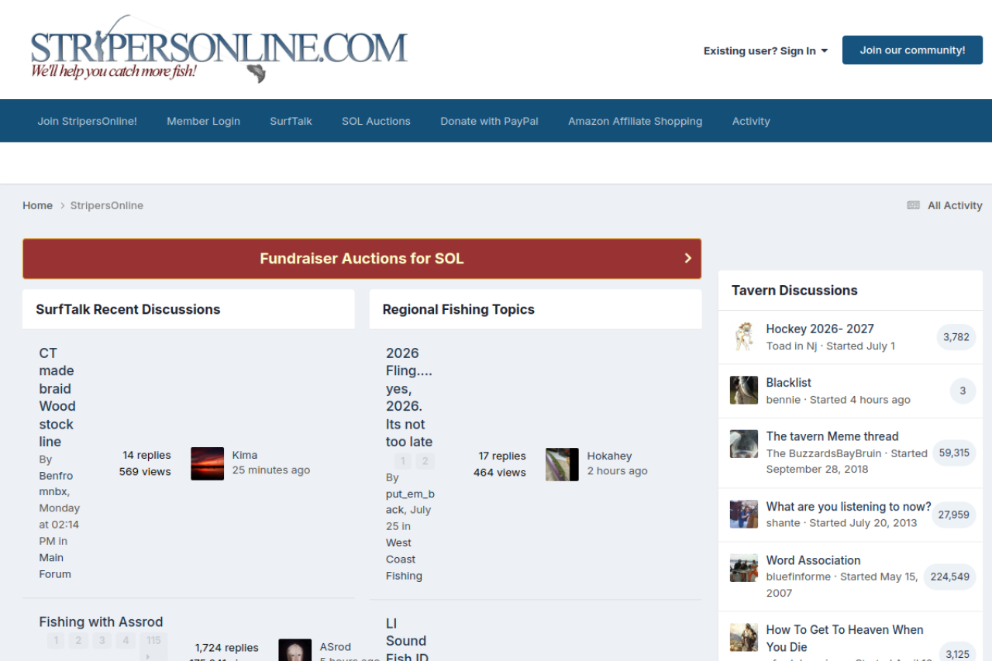Click the 3,782 reply count badge

(956, 337)
